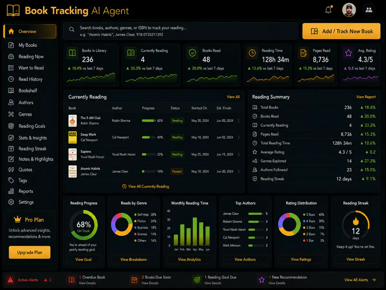Image resolution: width=386 pixels, height=290 pixels.
Task: Open Read History in the sidebar
Action: [30, 79]
